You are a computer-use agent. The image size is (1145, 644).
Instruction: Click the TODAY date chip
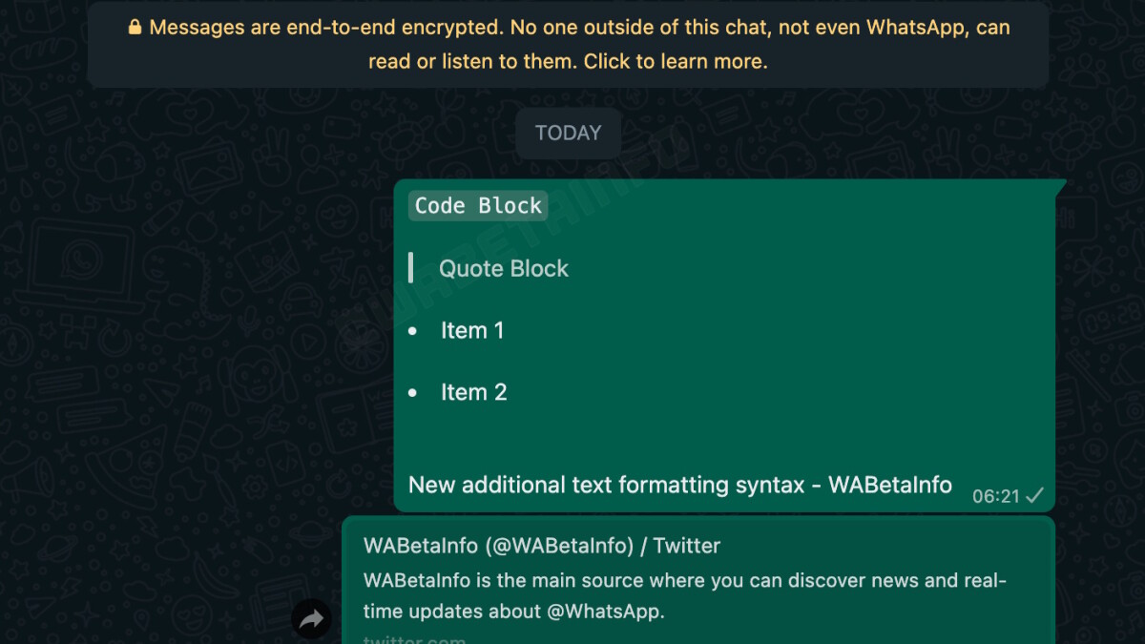(x=569, y=133)
